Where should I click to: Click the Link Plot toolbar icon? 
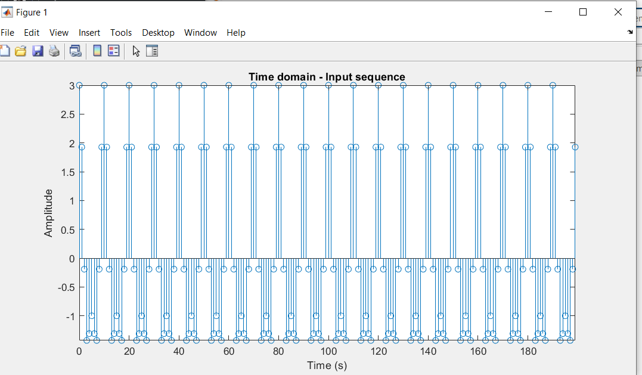coord(76,51)
